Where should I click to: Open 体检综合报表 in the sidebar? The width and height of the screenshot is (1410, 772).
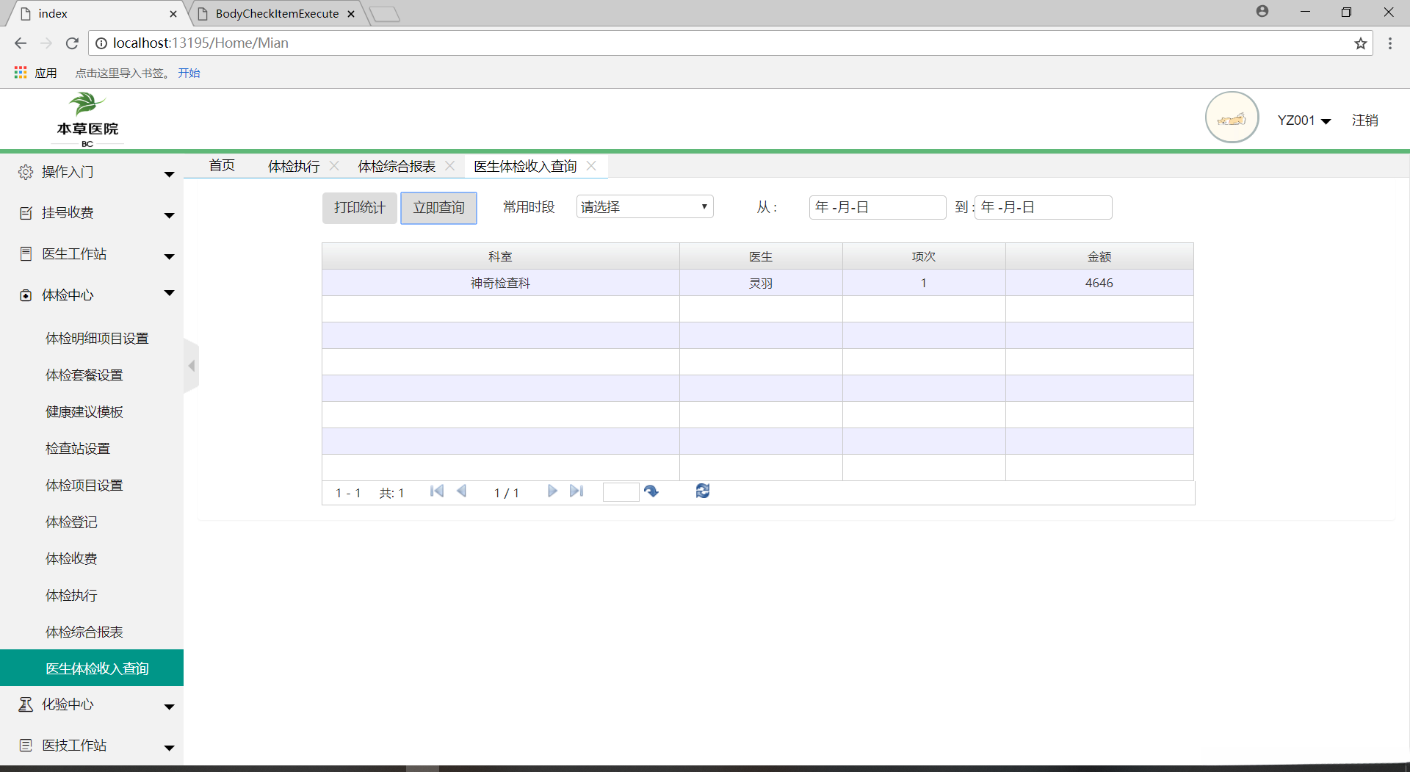(84, 632)
